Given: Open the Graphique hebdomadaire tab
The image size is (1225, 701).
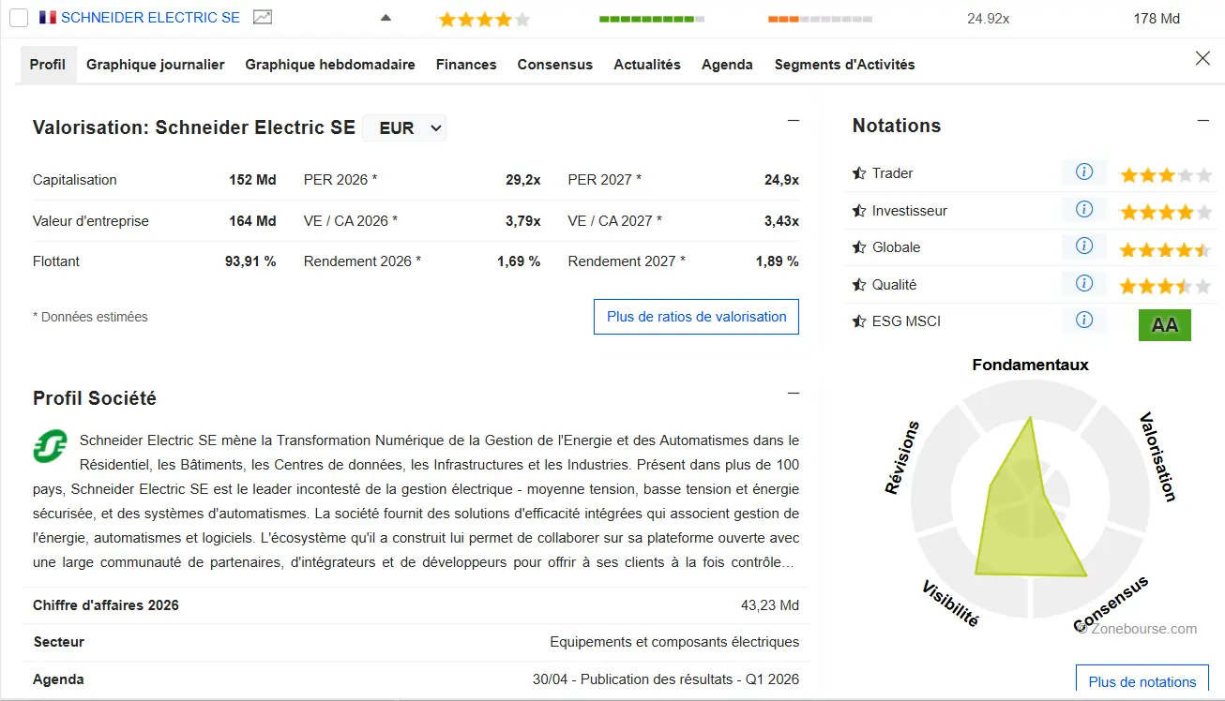Looking at the screenshot, I should click(x=330, y=65).
